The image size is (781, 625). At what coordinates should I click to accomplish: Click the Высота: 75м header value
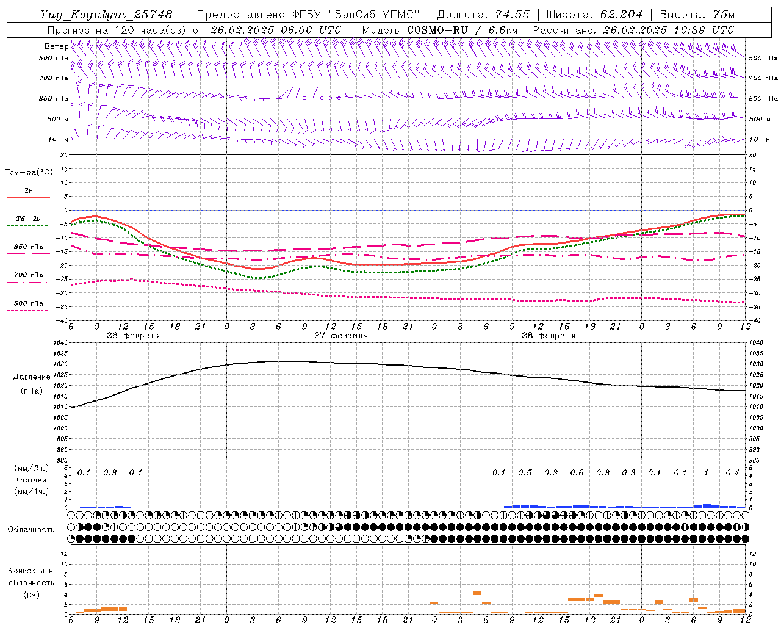pos(697,15)
